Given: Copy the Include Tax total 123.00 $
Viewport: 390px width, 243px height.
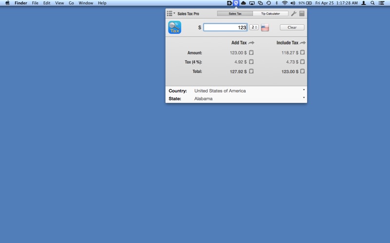Looking at the screenshot, I should click(302, 71).
